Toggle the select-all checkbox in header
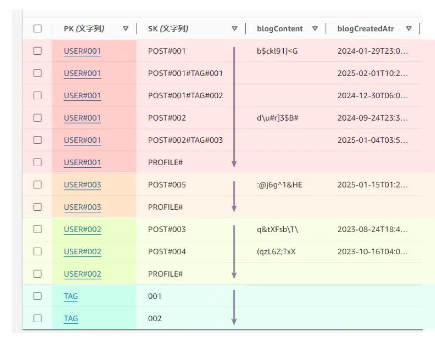 tap(38, 28)
